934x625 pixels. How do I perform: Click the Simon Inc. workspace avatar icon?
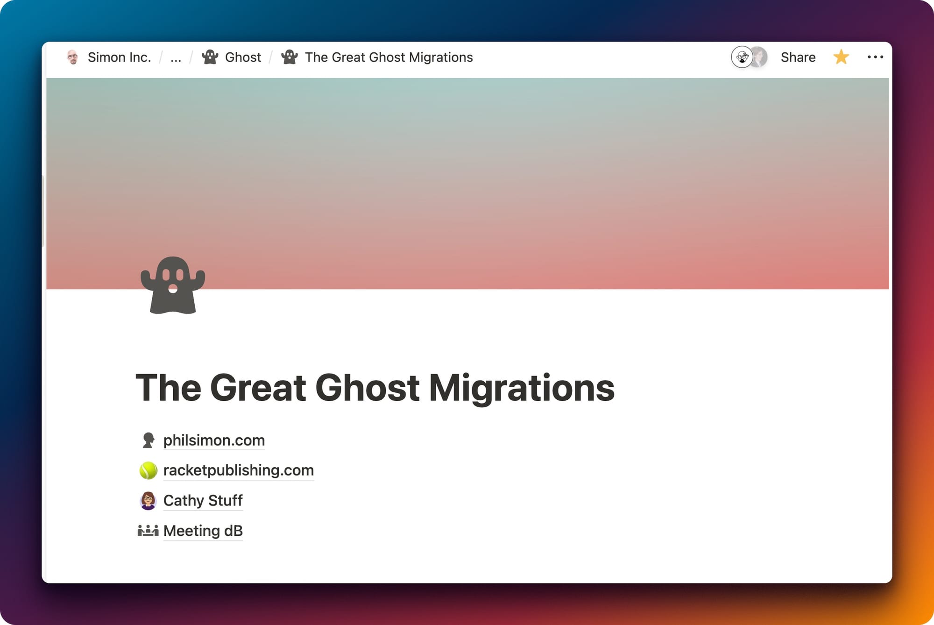click(x=72, y=57)
